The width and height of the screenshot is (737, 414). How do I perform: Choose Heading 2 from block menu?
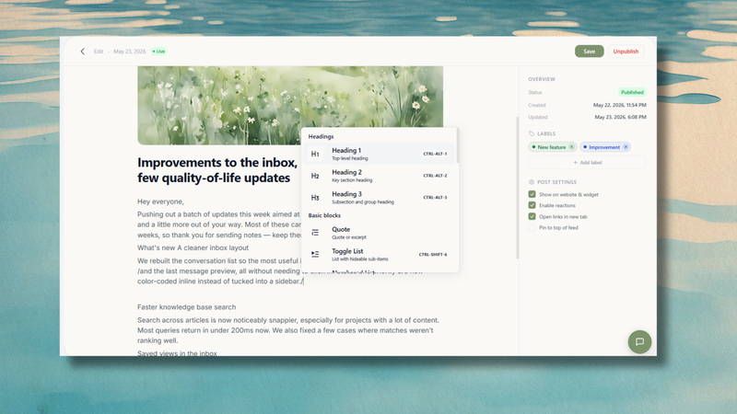pos(380,176)
